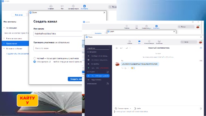The width and height of the screenshot is (206, 116).
Task: Click the 'Файл' attach file button
Action: tap(137, 109)
